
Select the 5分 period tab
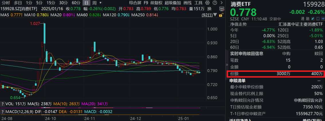click(x=39, y=3)
